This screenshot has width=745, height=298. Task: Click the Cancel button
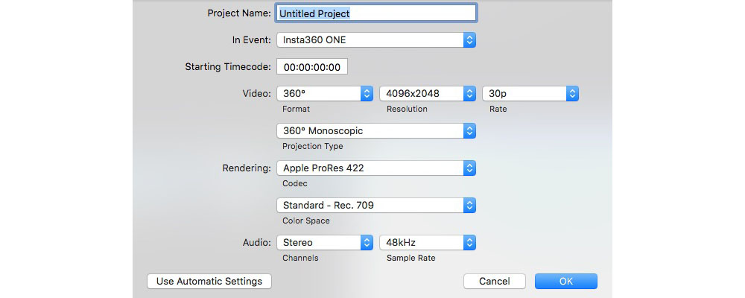494,282
